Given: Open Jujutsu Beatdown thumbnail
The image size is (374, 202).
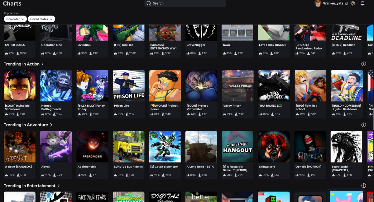Looking at the screenshot, I should [347, 85].
